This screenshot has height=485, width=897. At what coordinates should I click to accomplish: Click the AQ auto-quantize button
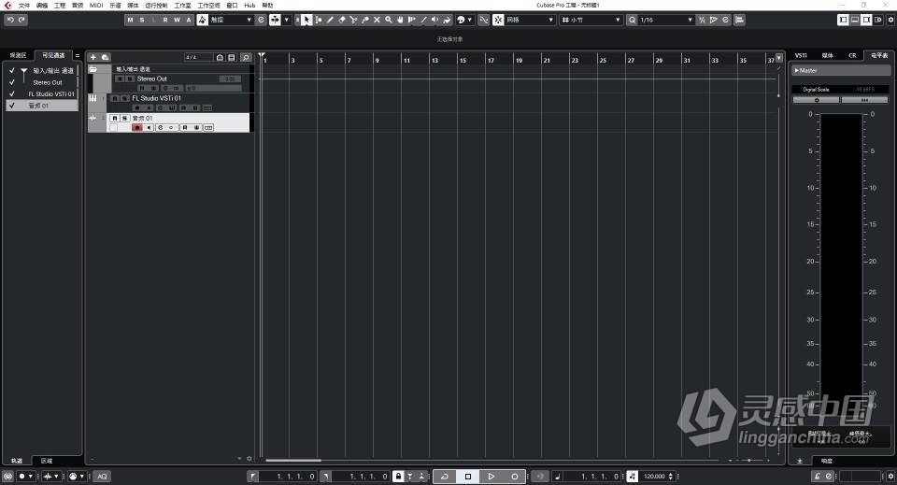(102, 476)
